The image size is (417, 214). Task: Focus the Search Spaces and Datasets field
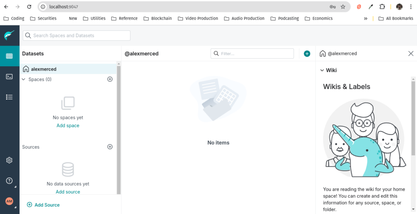tap(77, 36)
